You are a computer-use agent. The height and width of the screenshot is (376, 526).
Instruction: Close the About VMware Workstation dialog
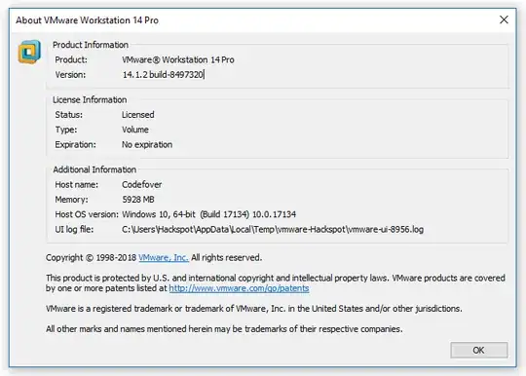click(504, 19)
